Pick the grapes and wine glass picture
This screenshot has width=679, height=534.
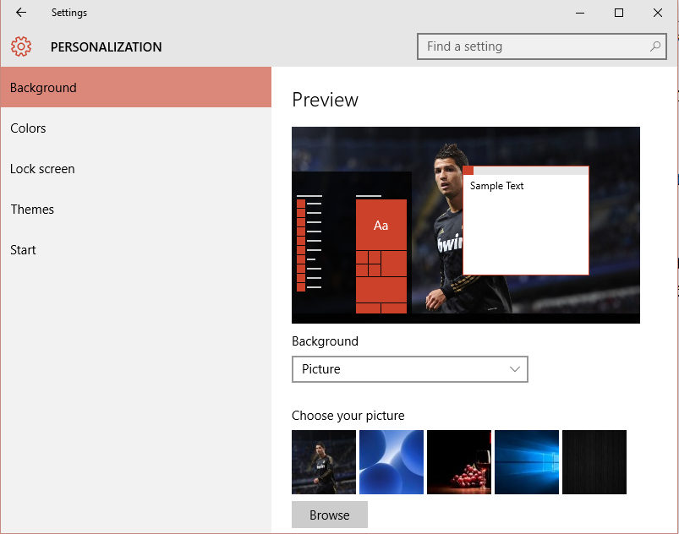point(459,461)
